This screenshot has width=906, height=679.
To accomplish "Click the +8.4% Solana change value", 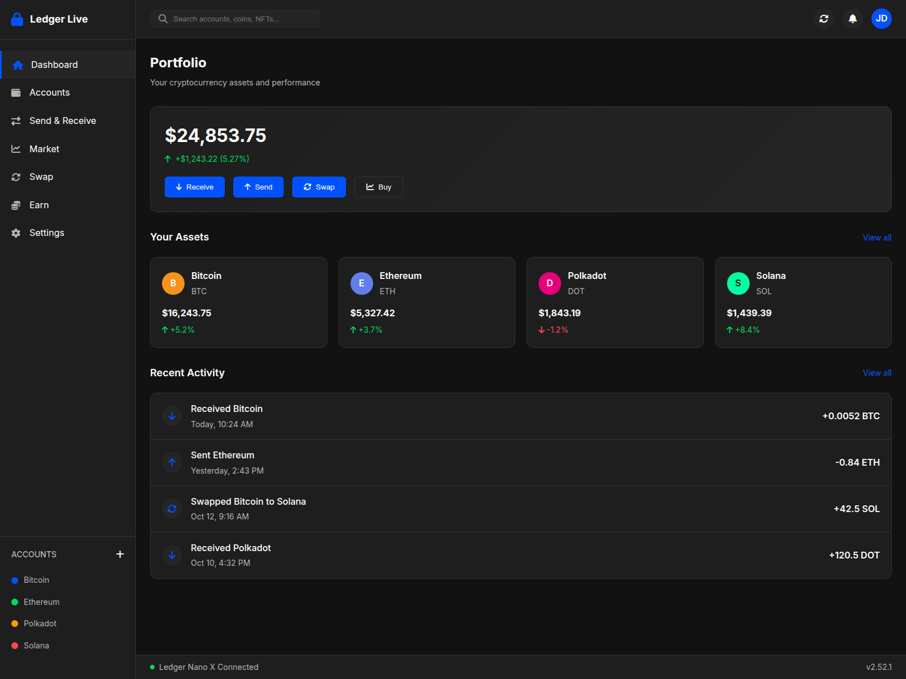I will click(747, 330).
